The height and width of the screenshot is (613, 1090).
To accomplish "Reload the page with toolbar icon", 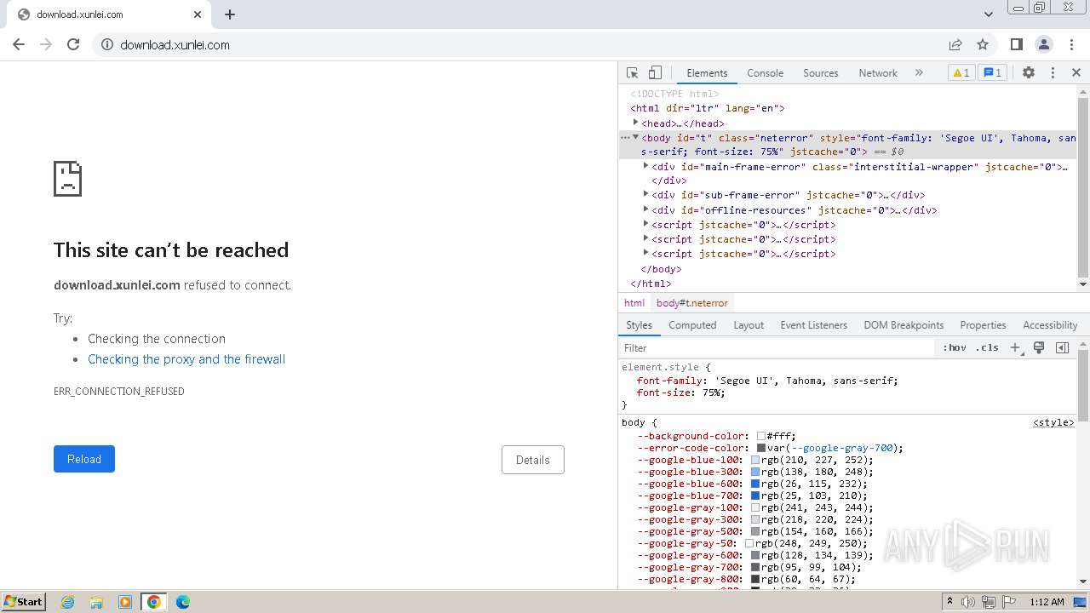I will (73, 44).
